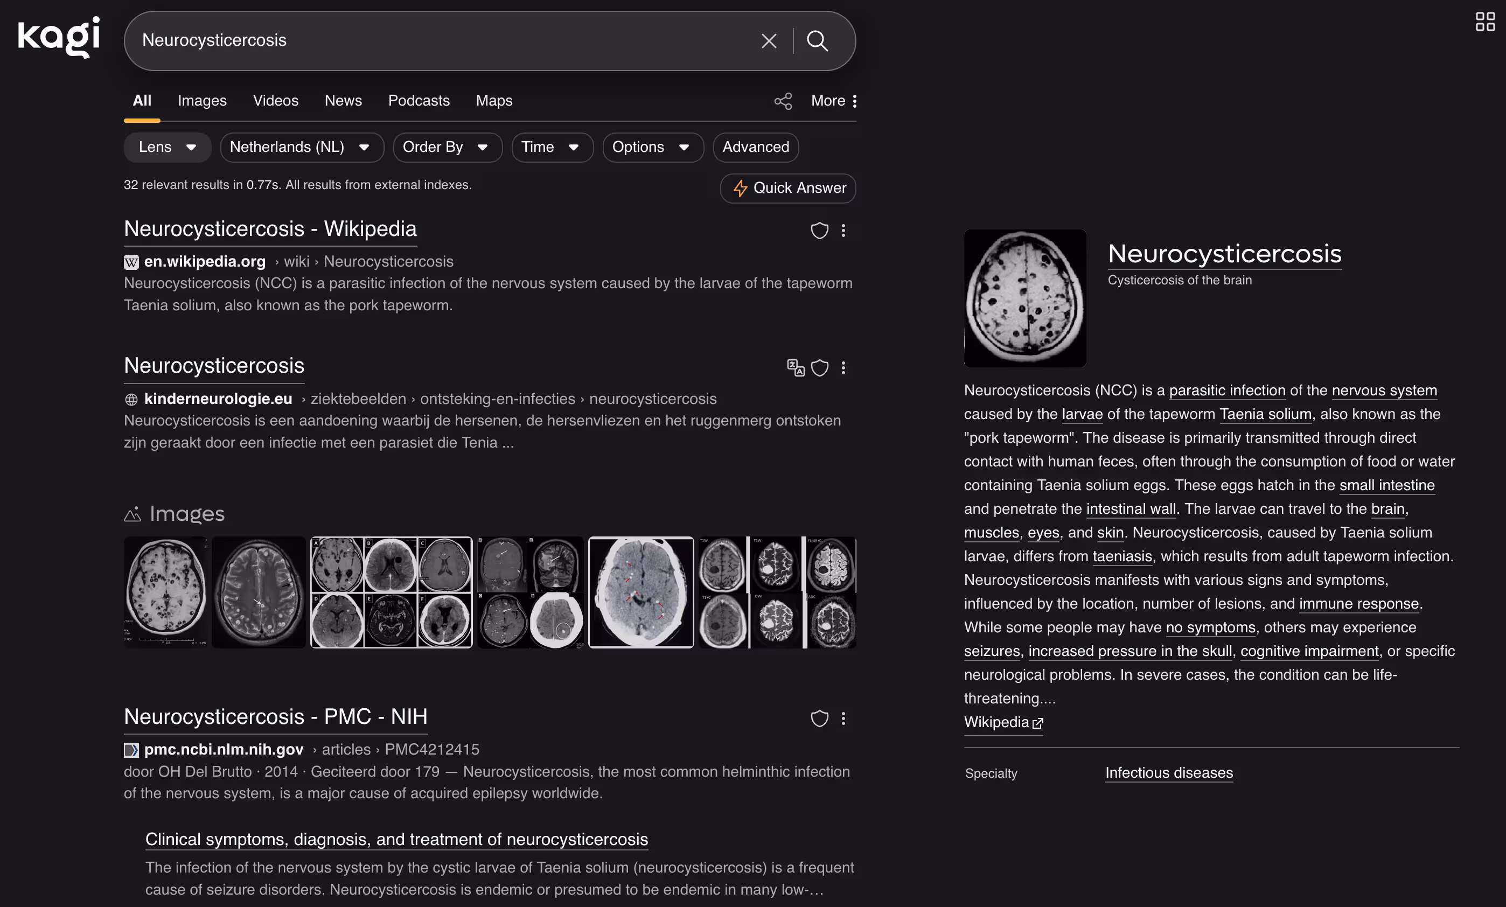Open the Time filter dropdown
Image resolution: width=1506 pixels, height=907 pixels.
(553, 147)
